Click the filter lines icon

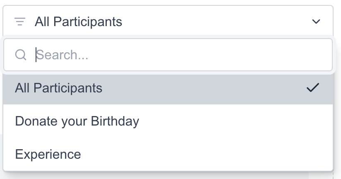(20, 21)
